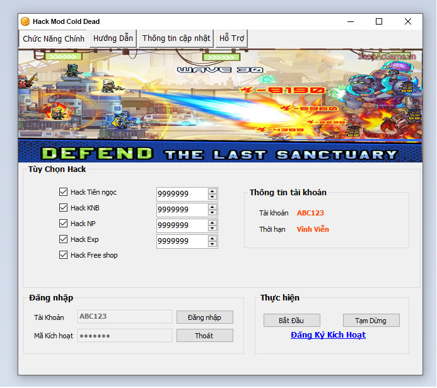Click the Mã Kích hoạt password field
The image size is (437, 388).
coord(125,336)
